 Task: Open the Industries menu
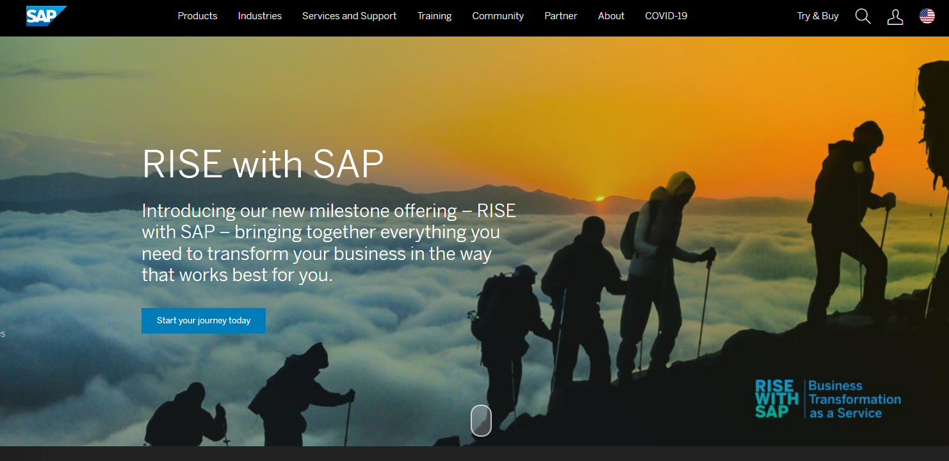pyautogui.click(x=260, y=16)
